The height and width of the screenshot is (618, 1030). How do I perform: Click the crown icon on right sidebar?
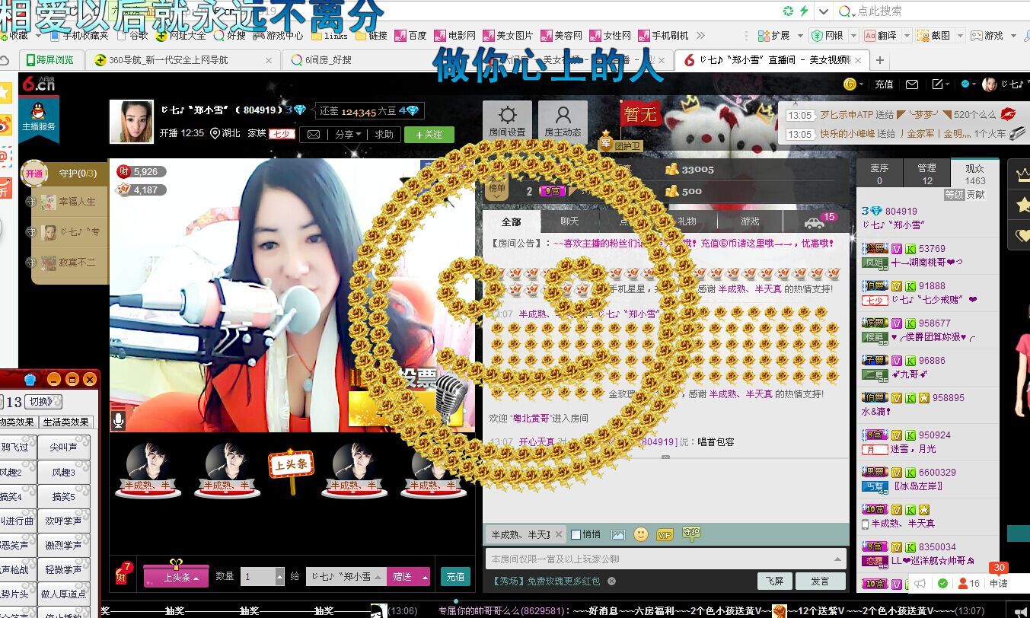1022,174
